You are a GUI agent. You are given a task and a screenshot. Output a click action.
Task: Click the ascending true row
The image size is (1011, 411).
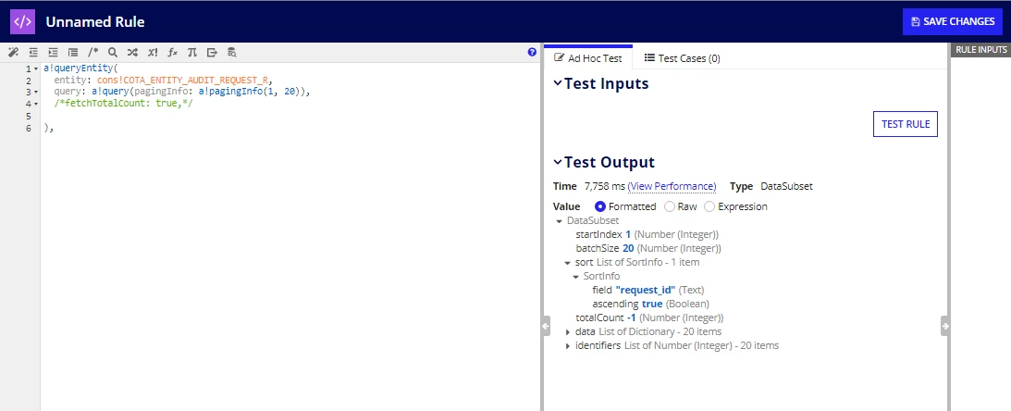pyautogui.click(x=650, y=304)
